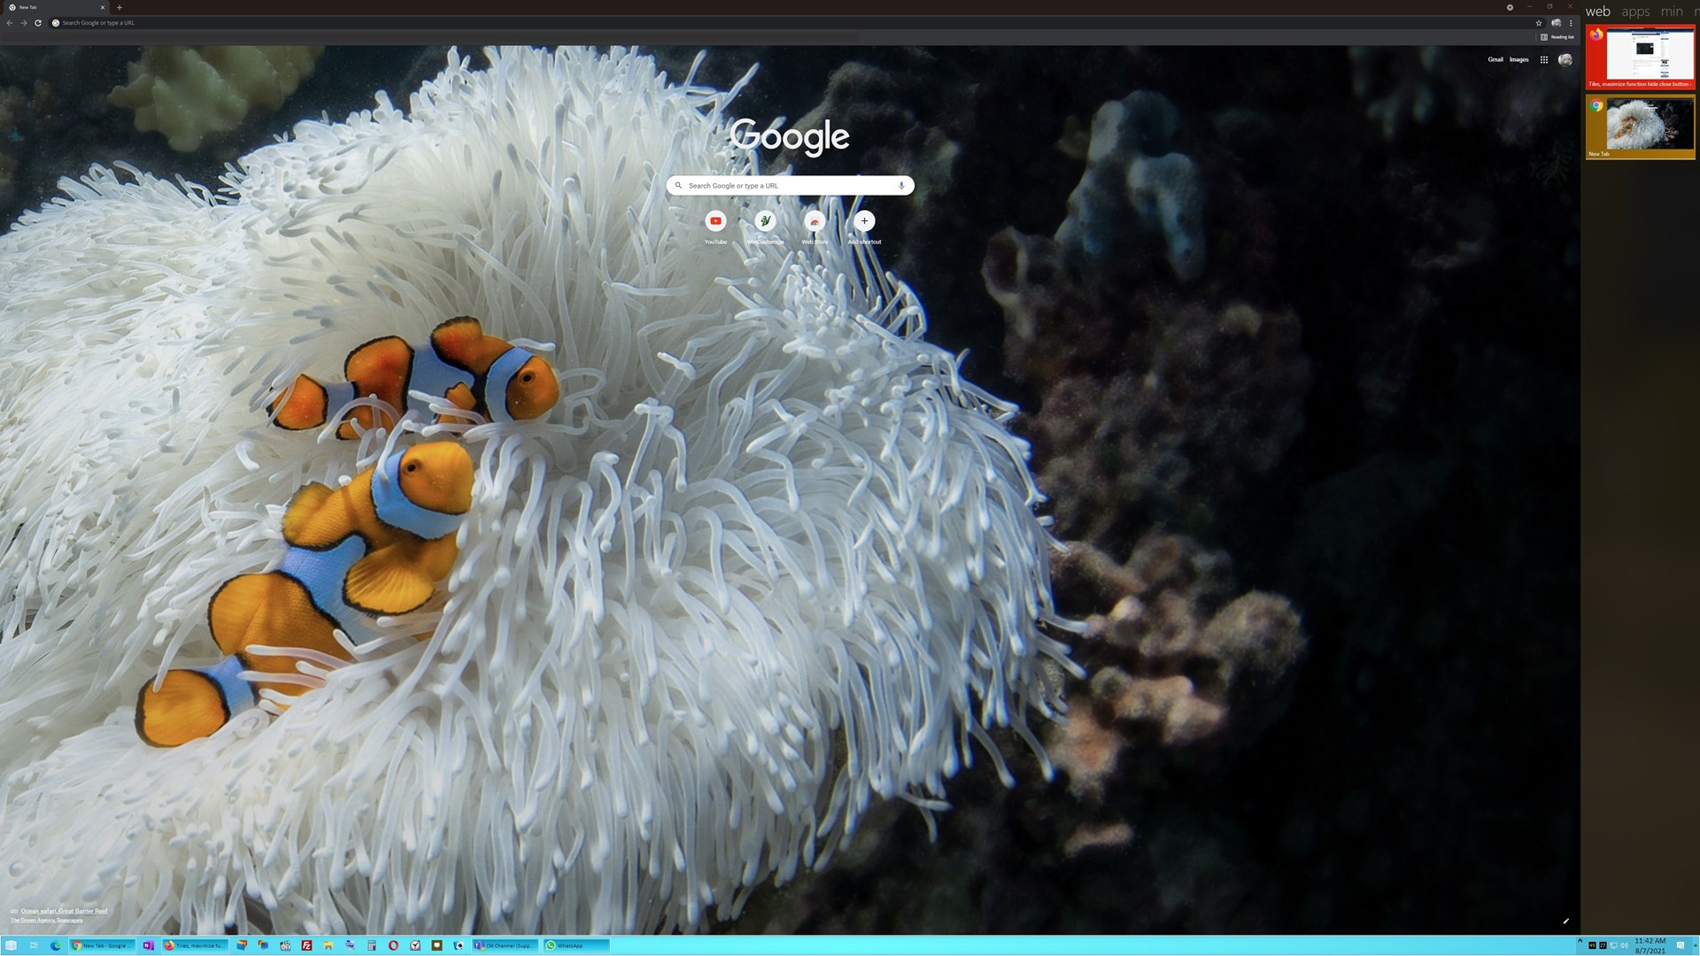Open the Images link
Screen dimensions: 1700x956
[1518, 59]
